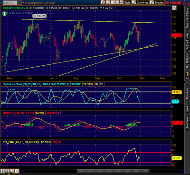Viewport: 190px width, 175px height.
Task: Open the Drawings menu button
Action: tap(140, 2)
